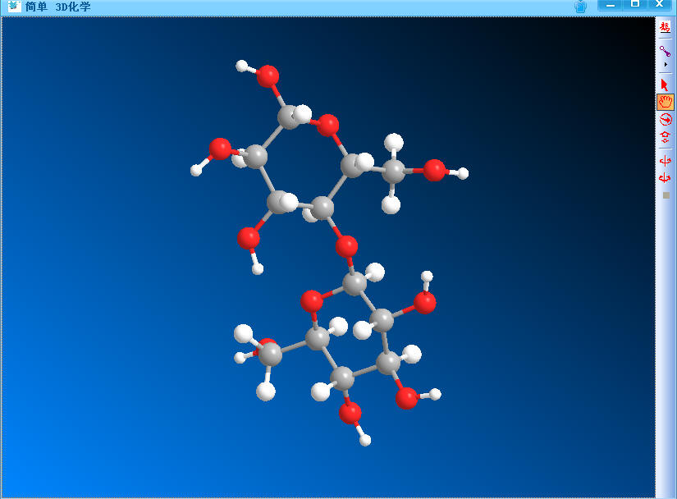Click the ring oxygen atom in the lower ring
This screenshot has width=677, height=499.
(x=311, y=300)
